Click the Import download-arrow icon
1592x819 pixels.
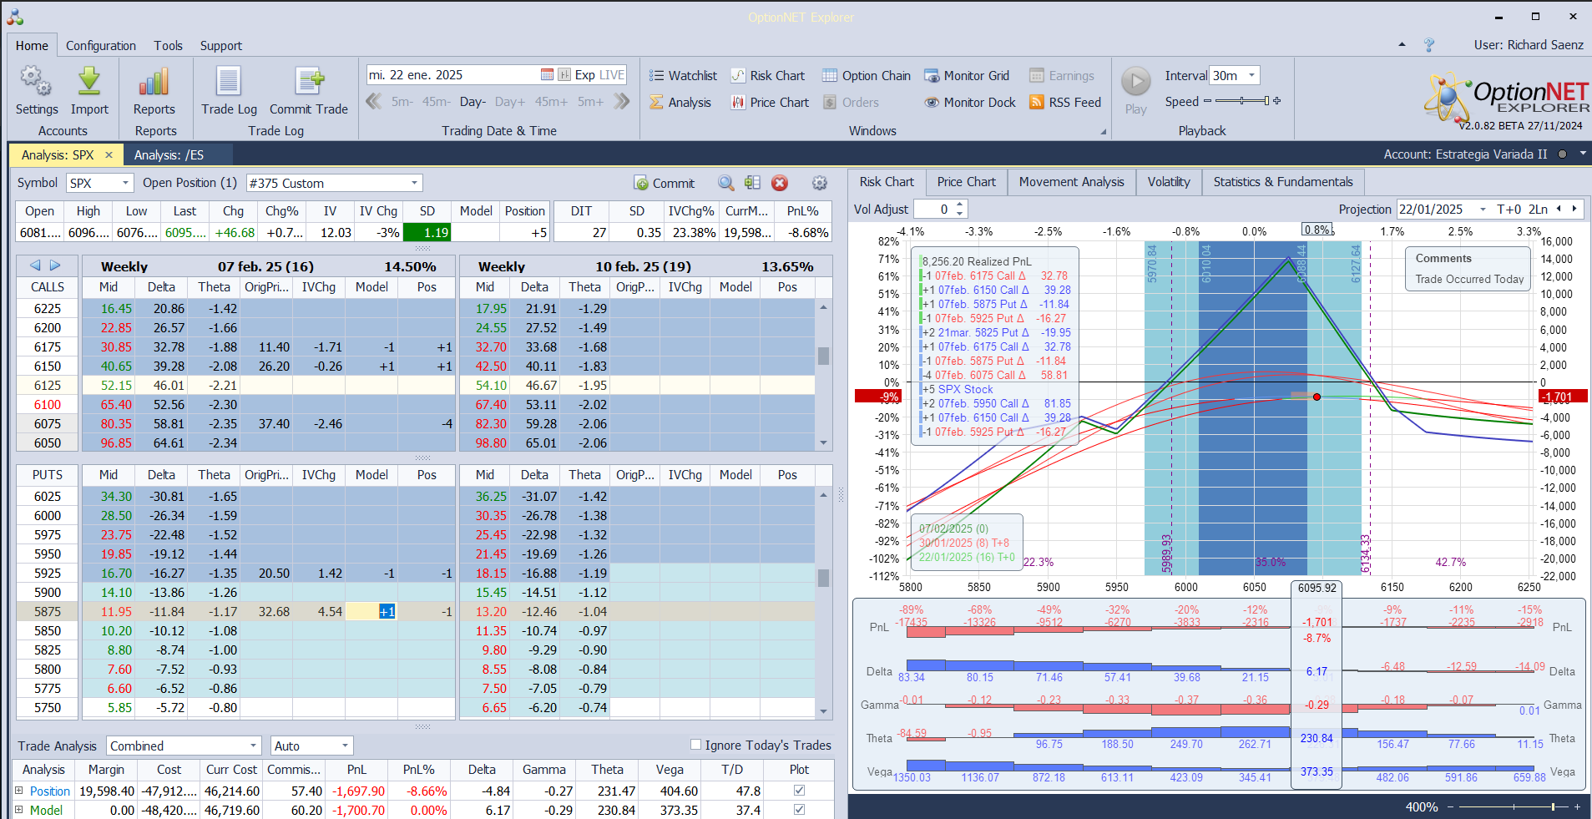click(x=89, y=82)
